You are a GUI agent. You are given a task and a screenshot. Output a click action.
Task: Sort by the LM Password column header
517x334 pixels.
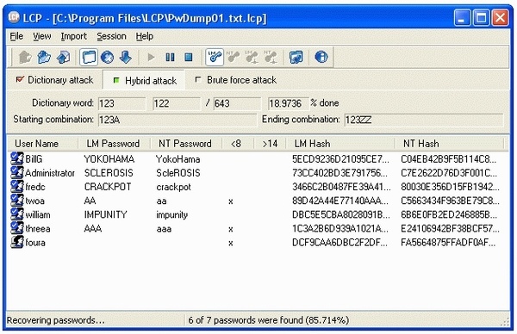point(114,144)
